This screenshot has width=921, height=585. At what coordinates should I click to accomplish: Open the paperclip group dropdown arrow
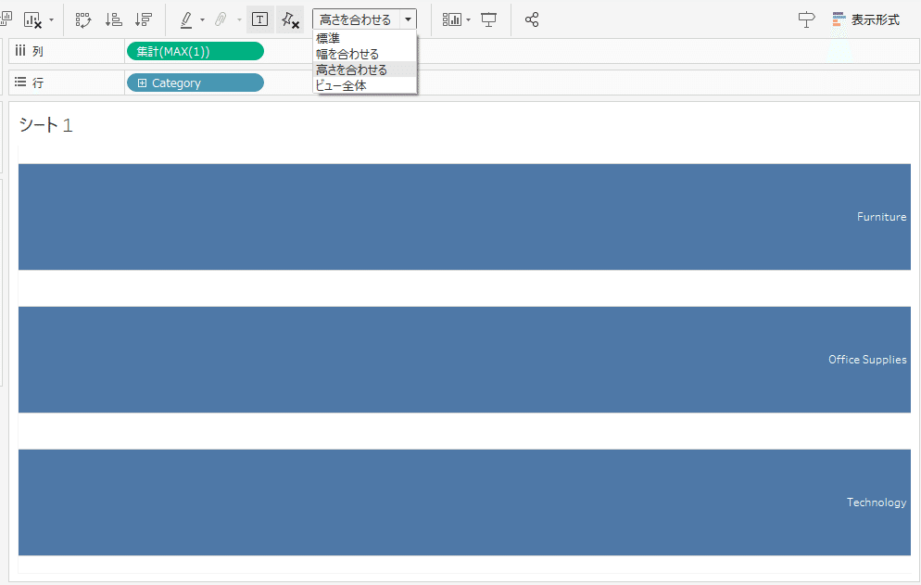click(239, 20)
